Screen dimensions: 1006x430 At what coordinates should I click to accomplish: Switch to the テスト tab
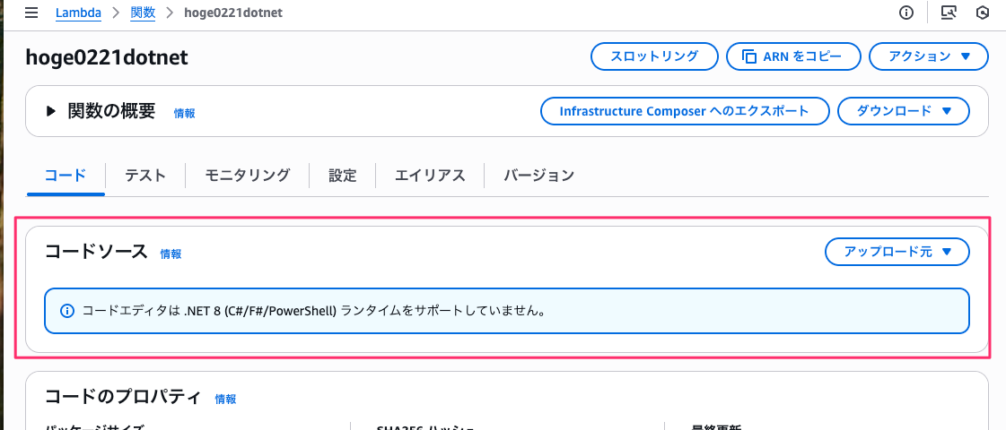(x=145, y=176)
